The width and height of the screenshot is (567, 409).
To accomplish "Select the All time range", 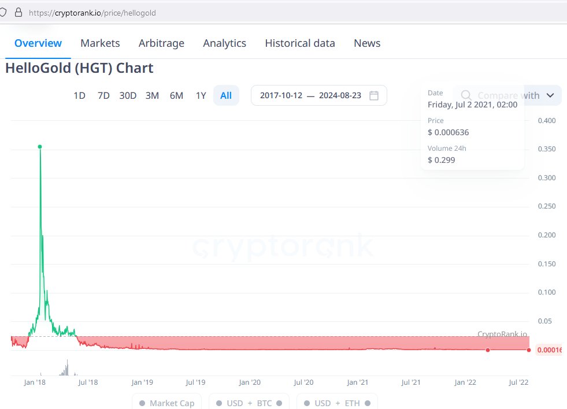I will [226, 95].
